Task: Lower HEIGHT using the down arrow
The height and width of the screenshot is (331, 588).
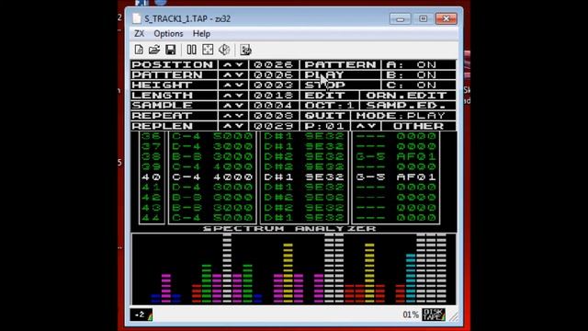Action: coord(239,85)
